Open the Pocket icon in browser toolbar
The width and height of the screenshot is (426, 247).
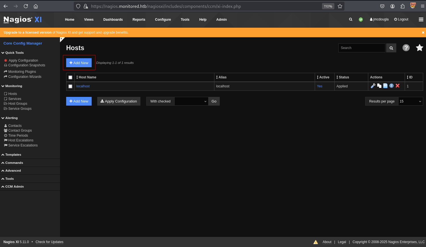tap(382, 6)
